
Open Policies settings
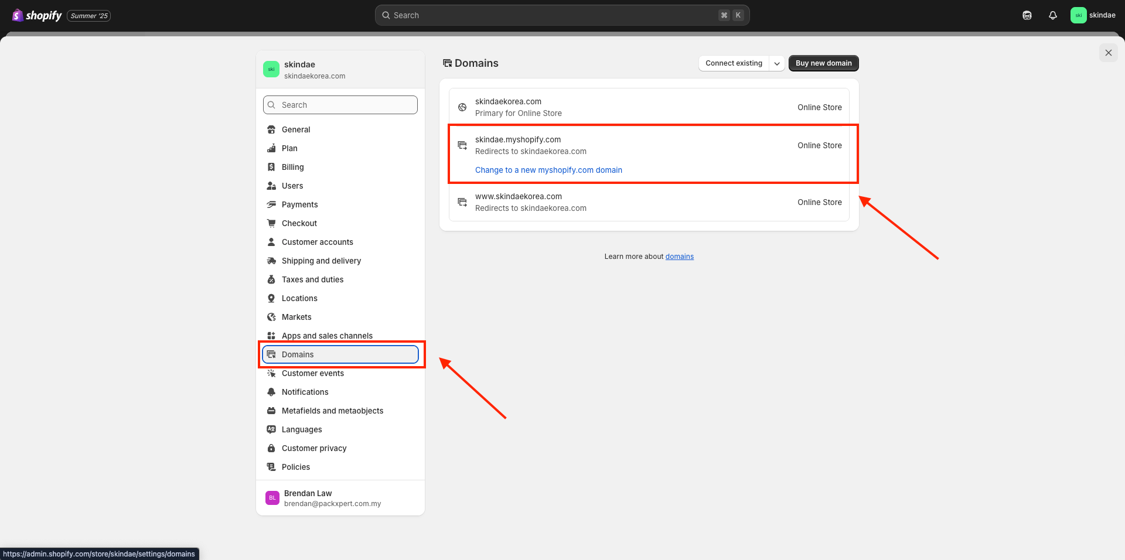click(340, 467)
